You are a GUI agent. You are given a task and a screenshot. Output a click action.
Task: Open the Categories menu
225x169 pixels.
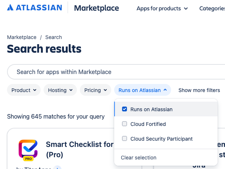click(x=212, y=8)
